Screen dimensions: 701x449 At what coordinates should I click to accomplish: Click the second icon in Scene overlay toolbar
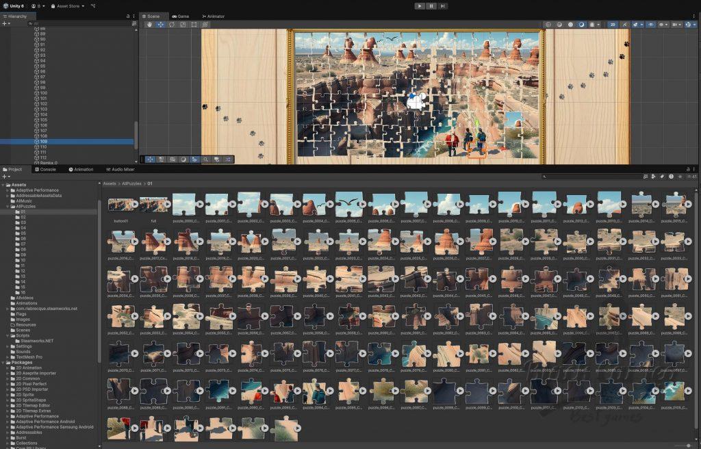point(162,159)
